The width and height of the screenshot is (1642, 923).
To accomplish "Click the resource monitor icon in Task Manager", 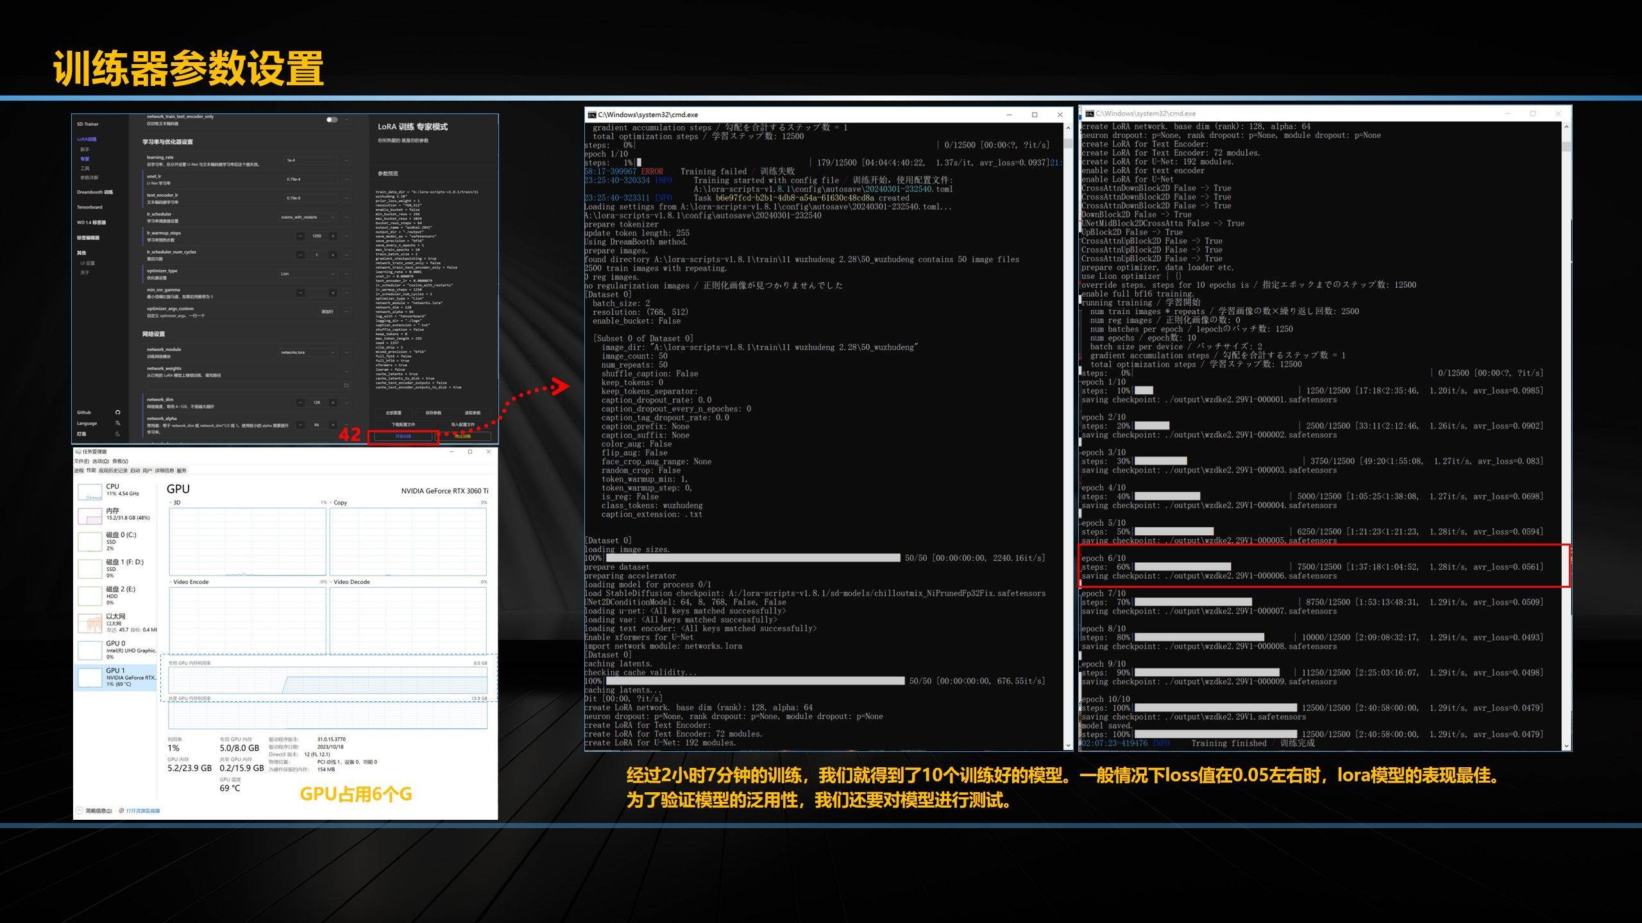I will pos(121,811).
